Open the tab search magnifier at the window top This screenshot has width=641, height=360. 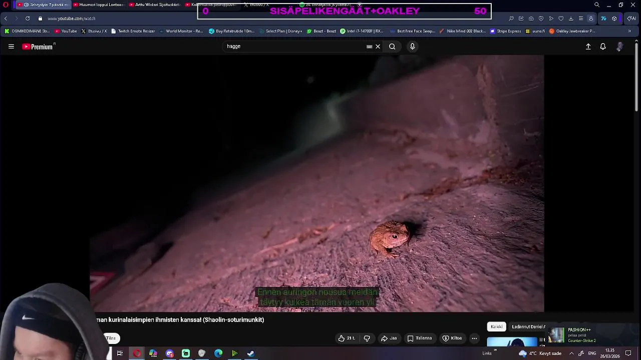coord(597,4)
